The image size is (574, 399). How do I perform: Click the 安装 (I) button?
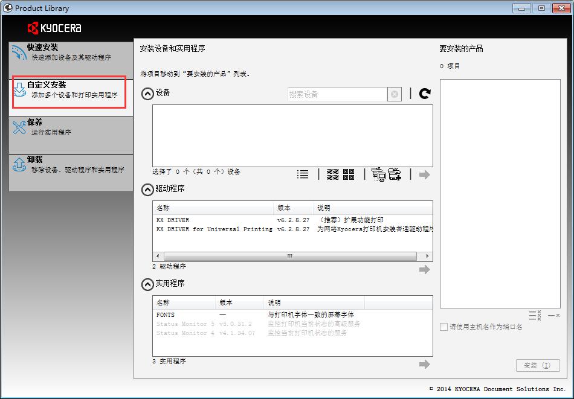(x=537, y=365)
